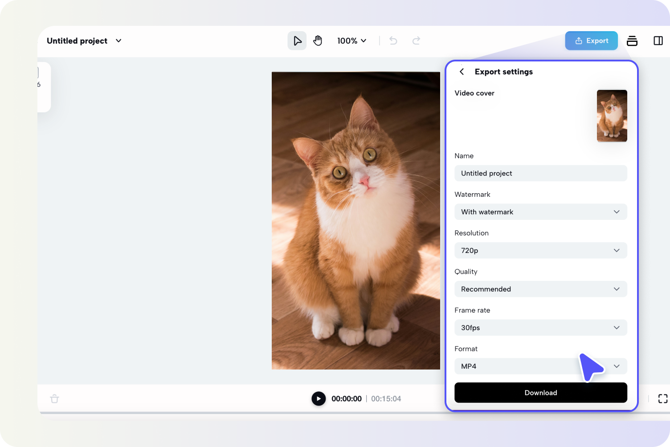
Task: Click the Export settings heading
Action: click(504, 72)
